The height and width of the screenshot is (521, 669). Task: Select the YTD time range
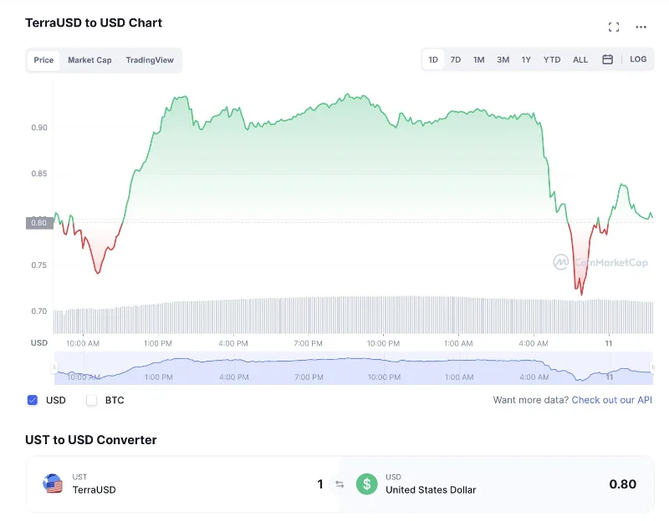point(552,59)
